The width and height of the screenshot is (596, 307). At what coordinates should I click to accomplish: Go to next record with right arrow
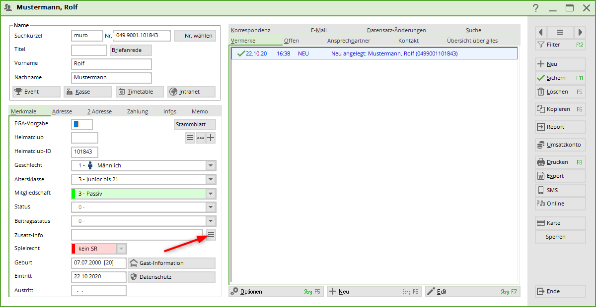click(x=580, y=32)
